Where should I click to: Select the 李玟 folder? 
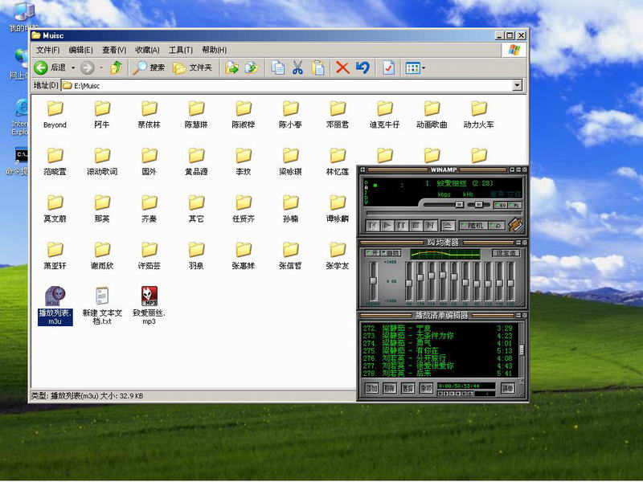pyautogui.click(x=244, y=161)
